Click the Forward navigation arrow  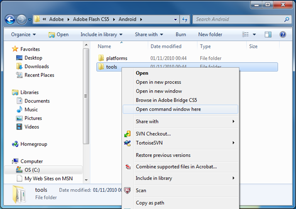(21, 19)
